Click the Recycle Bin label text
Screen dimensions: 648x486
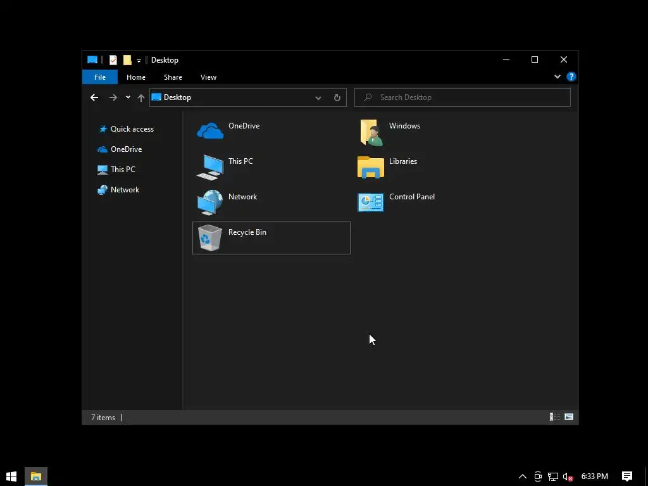[247, 232]
